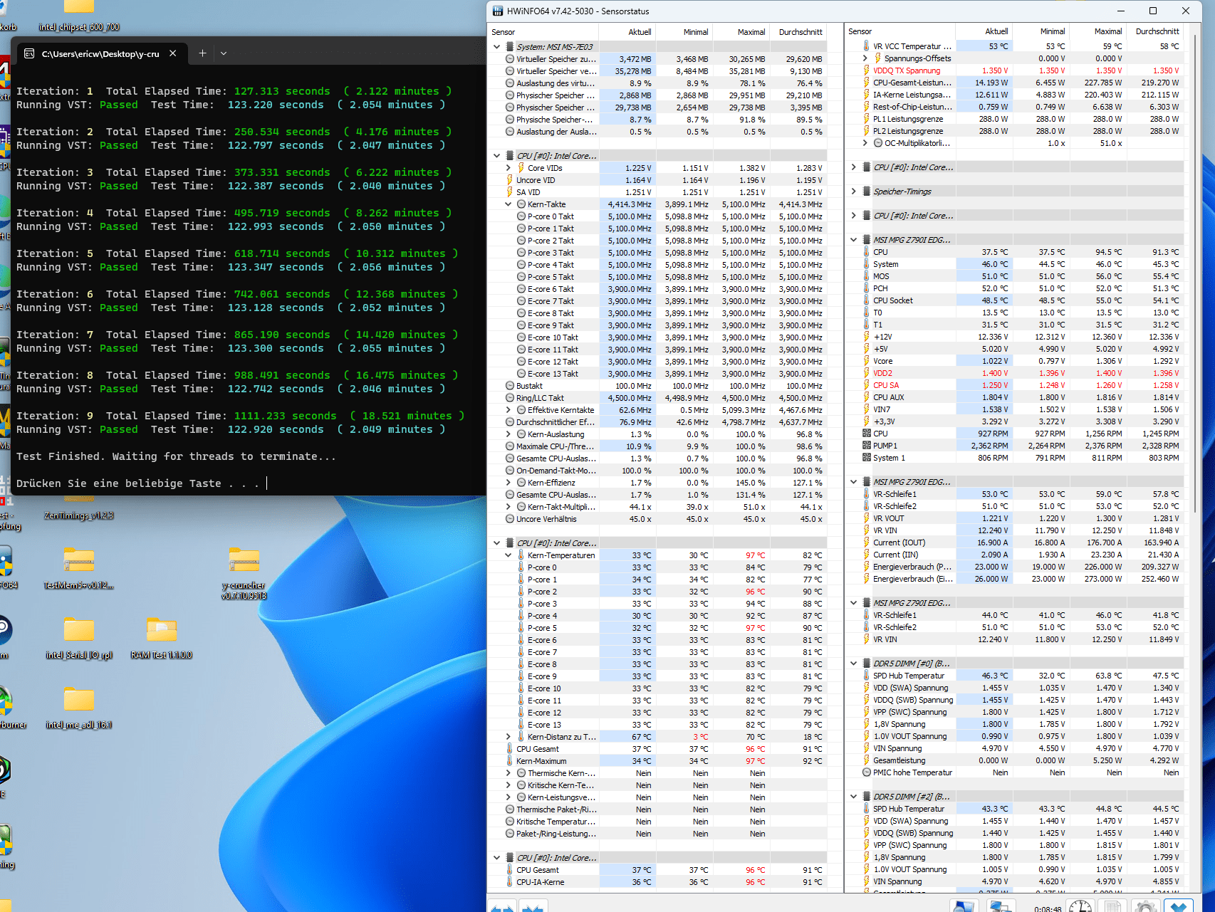Select the PMIC hohe Temperatur row

[1014, 772]
